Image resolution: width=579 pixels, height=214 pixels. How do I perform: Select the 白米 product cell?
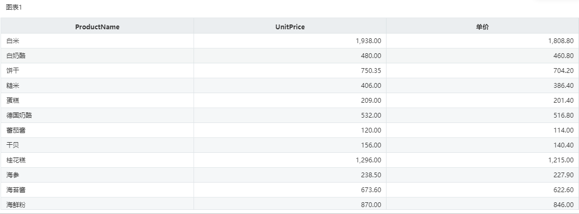pyautogui.click(x=97, y=40)
